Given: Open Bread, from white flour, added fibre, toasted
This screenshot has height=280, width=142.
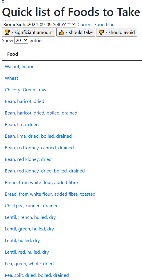Looking at the screenshot, I should (50, 194).
